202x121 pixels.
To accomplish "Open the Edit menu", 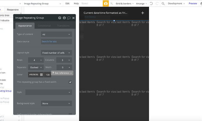I will coord(67,3).
